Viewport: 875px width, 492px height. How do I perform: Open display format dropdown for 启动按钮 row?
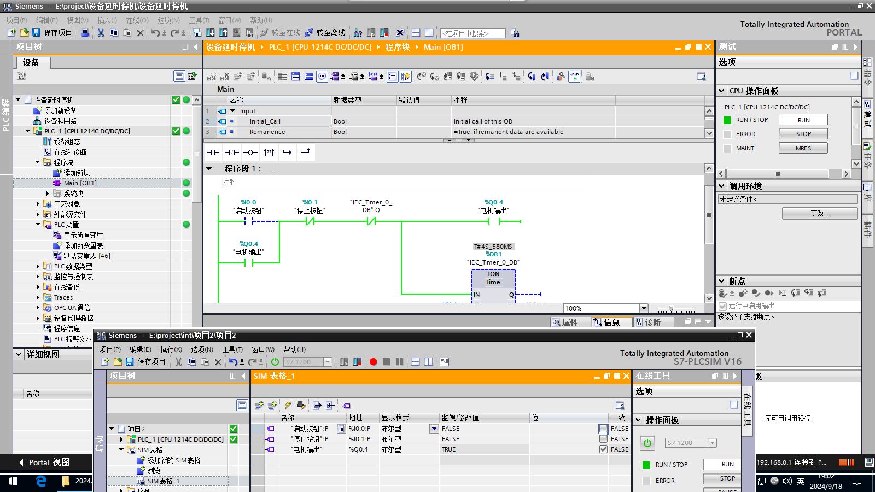[x=434, y=429]
